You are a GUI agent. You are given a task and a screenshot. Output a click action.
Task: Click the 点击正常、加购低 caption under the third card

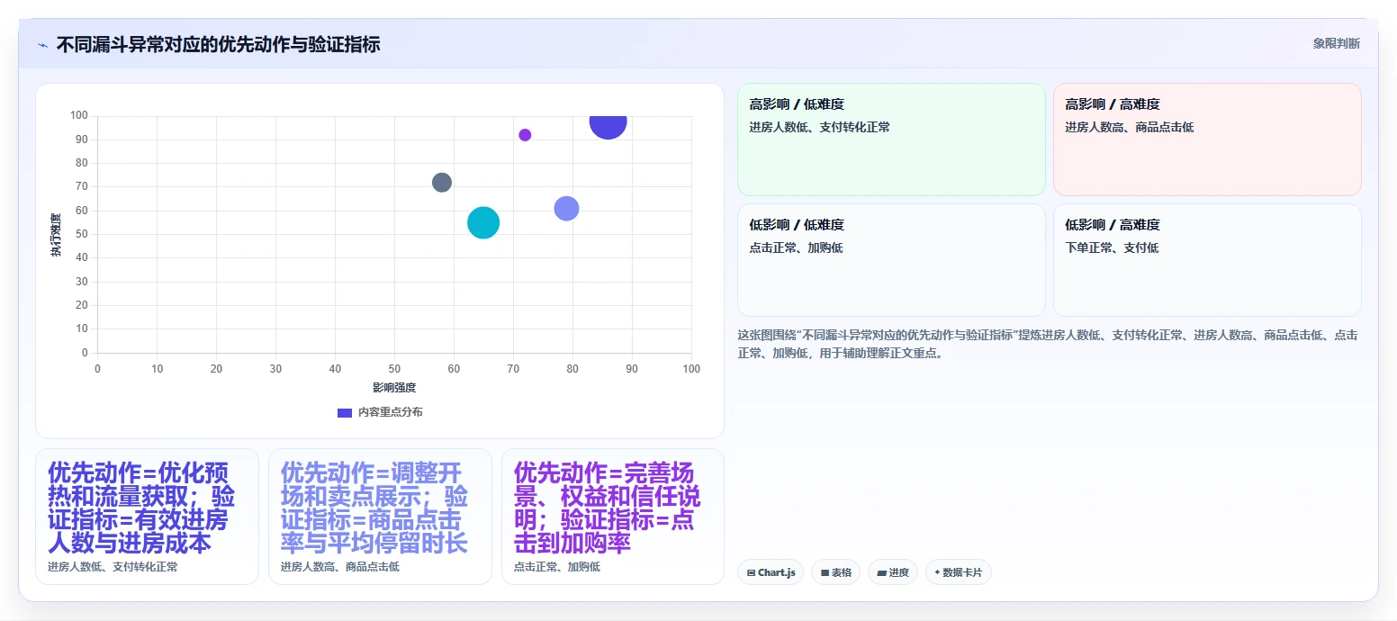pos(557,567)
